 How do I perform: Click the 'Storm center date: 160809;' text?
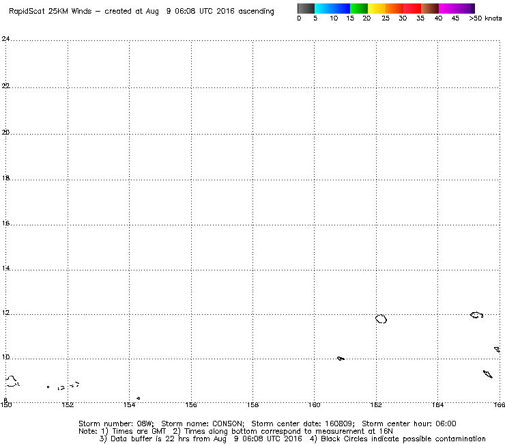(303, 424)
